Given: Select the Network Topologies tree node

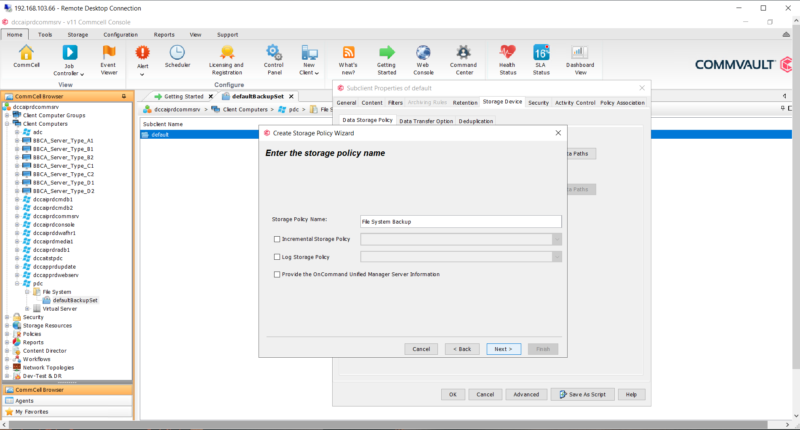Looking at the screenshot, I should pyautogui.click(x=48, y=367).
